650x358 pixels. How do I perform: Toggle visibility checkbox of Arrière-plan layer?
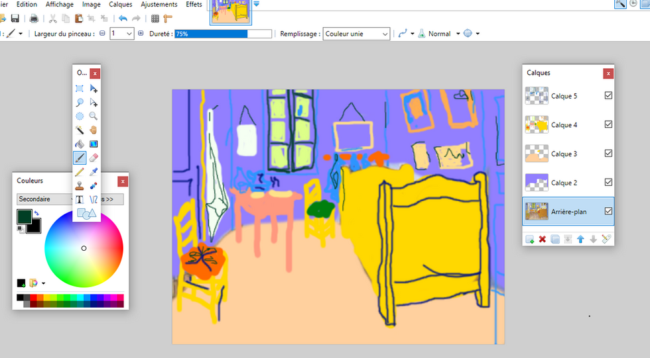point(608,211)
